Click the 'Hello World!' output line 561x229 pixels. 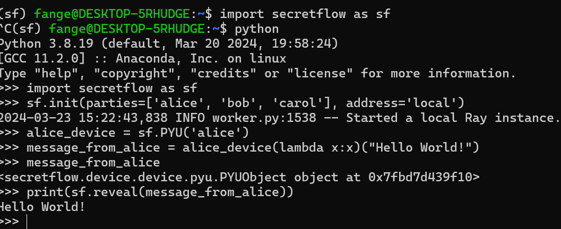[x=42, y=206]
